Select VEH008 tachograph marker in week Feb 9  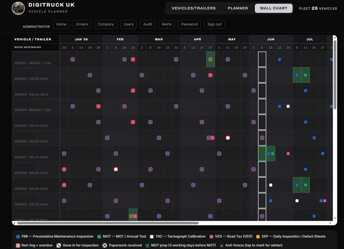coord(116,169)
